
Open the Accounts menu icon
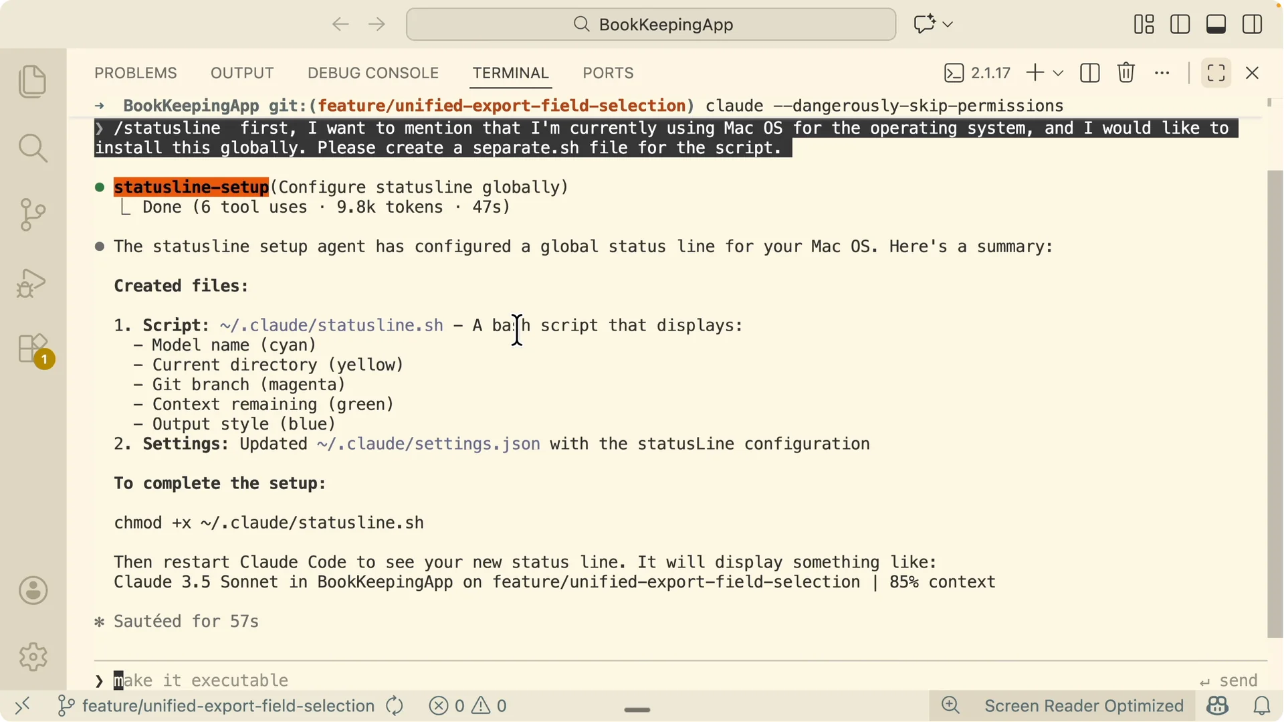click(x=33, y=591)
